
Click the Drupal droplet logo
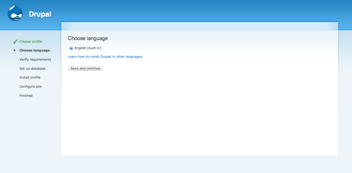pyautogui.click(x=15, y=12)
